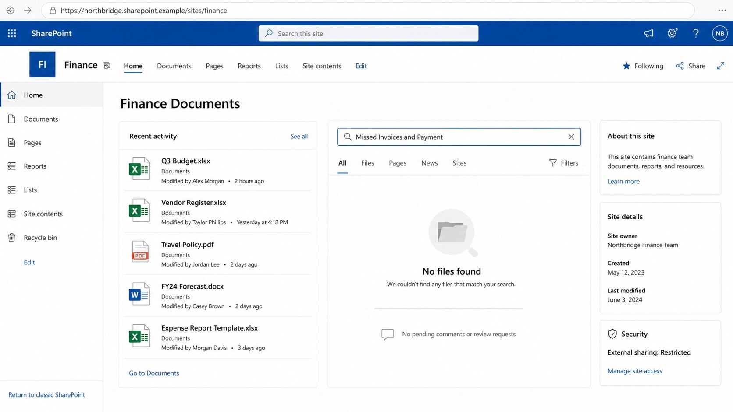Switch to the Sites search tab
733x412 pixels.
point(459,163)
